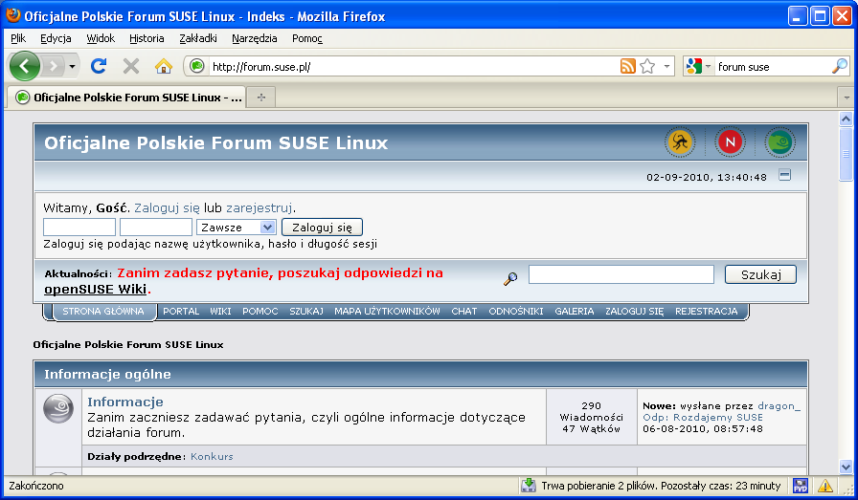
Task: Open the Plik menu
Action: 18,38
